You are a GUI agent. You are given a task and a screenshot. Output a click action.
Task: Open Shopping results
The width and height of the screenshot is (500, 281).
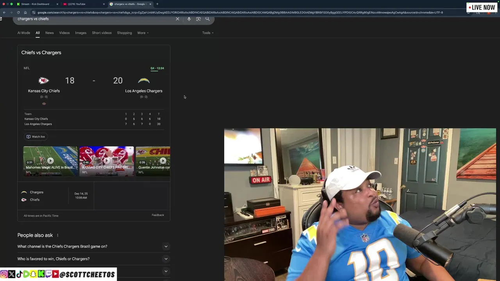[x=125, y=33]
